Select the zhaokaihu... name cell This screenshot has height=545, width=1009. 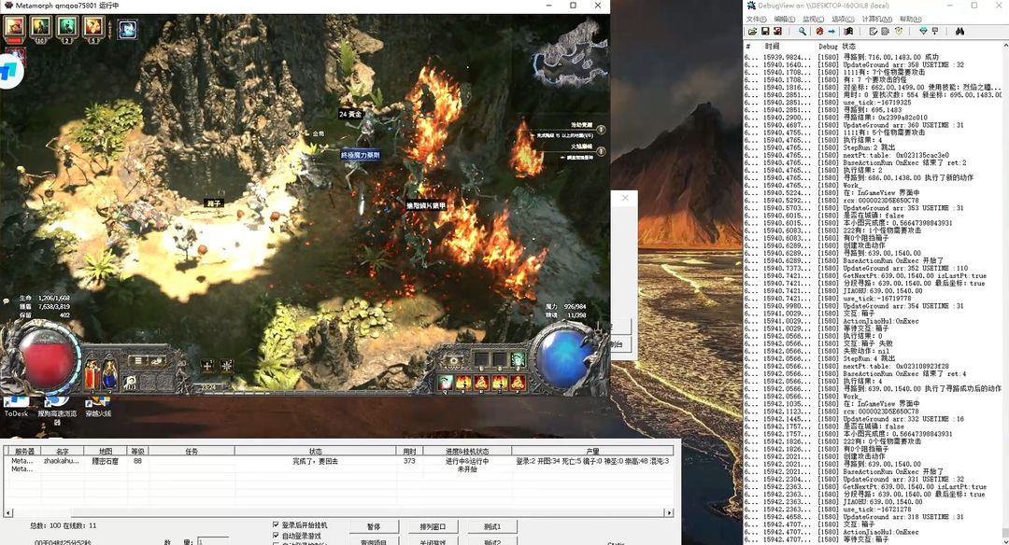tap(61, 461)
